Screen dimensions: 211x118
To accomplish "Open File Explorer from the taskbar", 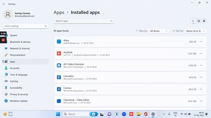I will point(138,114).
